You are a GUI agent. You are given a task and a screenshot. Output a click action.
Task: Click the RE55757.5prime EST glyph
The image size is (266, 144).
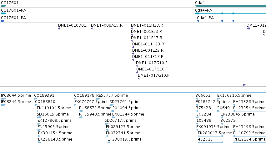(98, 99)
